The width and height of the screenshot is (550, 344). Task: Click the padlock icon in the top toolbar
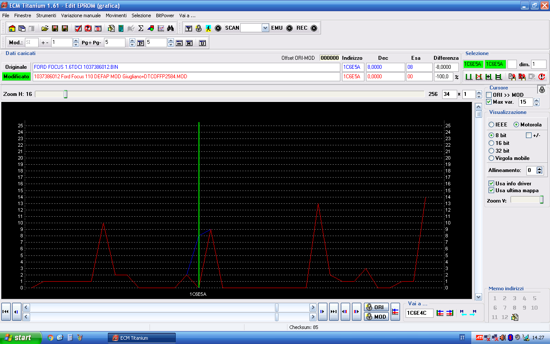point(199,28)
